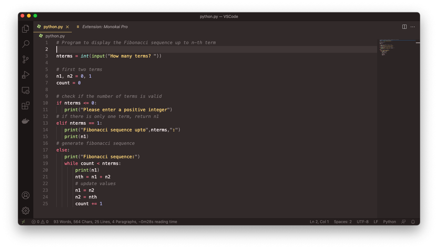438x249 pixels.
Task: Toggle the split editor layout button
Action: point(404,27)
